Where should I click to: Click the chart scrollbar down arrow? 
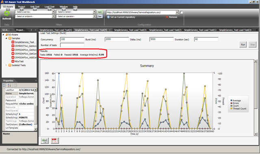[256, 134]
